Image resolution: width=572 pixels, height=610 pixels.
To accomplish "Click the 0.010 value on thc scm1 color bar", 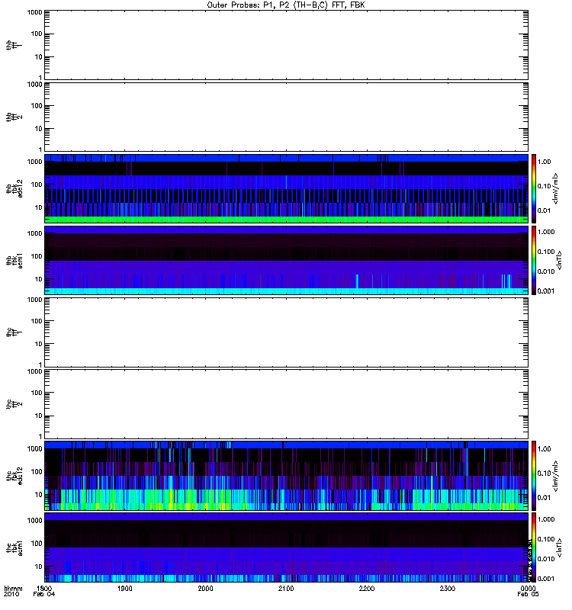I will coord(546,559).
